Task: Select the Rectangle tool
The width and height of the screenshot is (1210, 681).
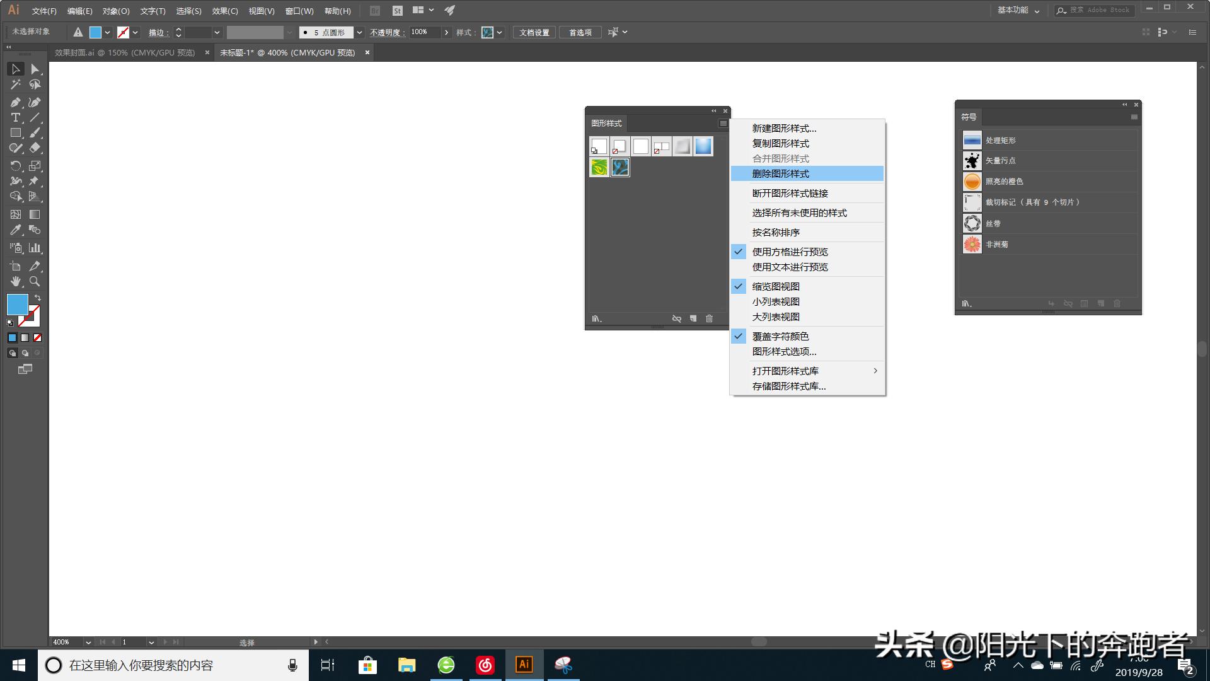Action: pos(15,132)
